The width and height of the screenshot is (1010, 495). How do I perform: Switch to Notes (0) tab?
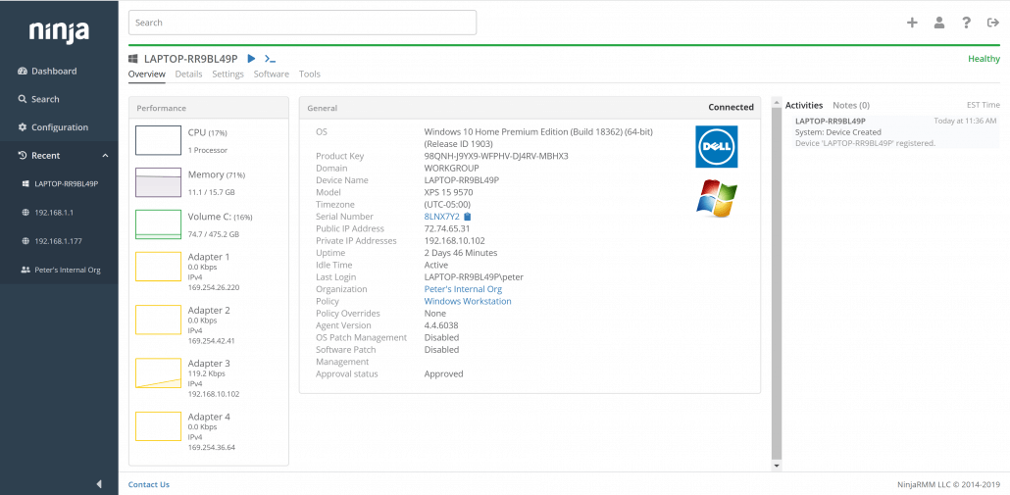point(850,105)
